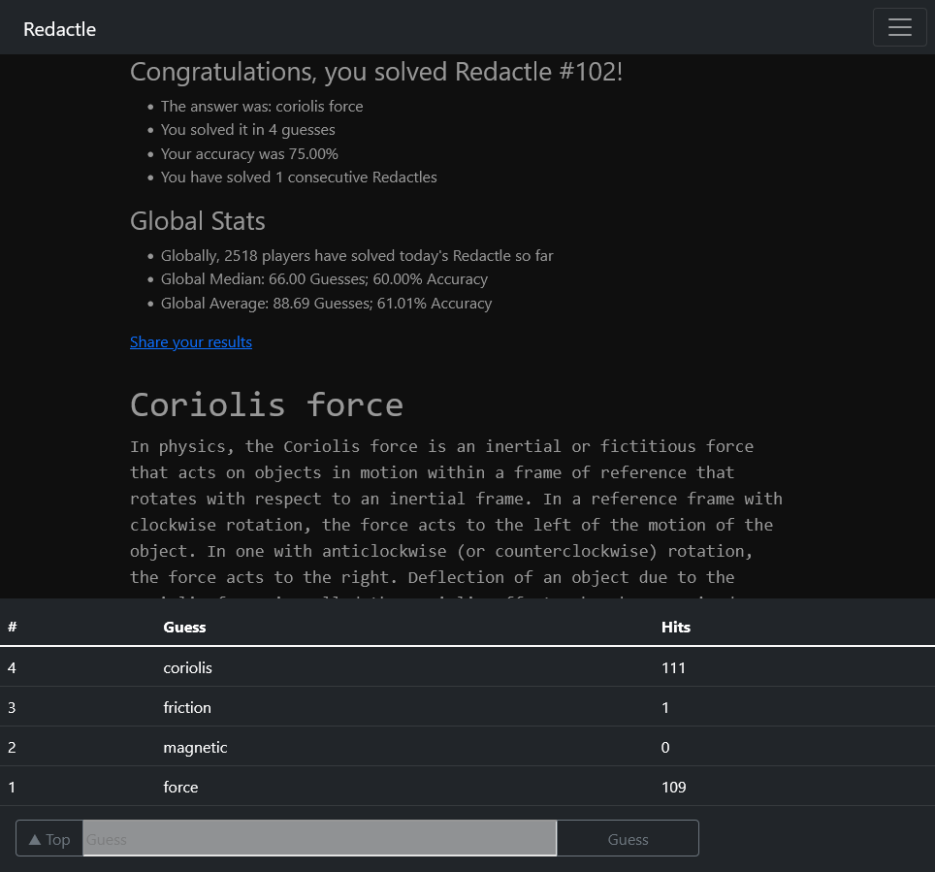Click the Global Stats heading
This screenshot has width=935, height=872.
[x=198, y=221]
